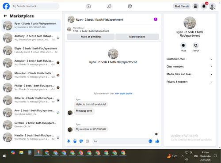Expand the Privacy & support section

[x=190, y=82]
